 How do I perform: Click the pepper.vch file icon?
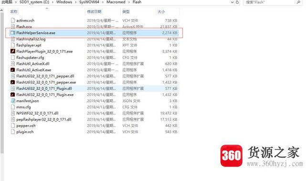[x=13, y=126]
